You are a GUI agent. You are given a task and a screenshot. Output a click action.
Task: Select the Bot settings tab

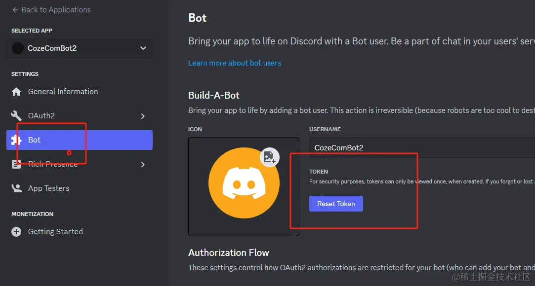click(80, 140)
